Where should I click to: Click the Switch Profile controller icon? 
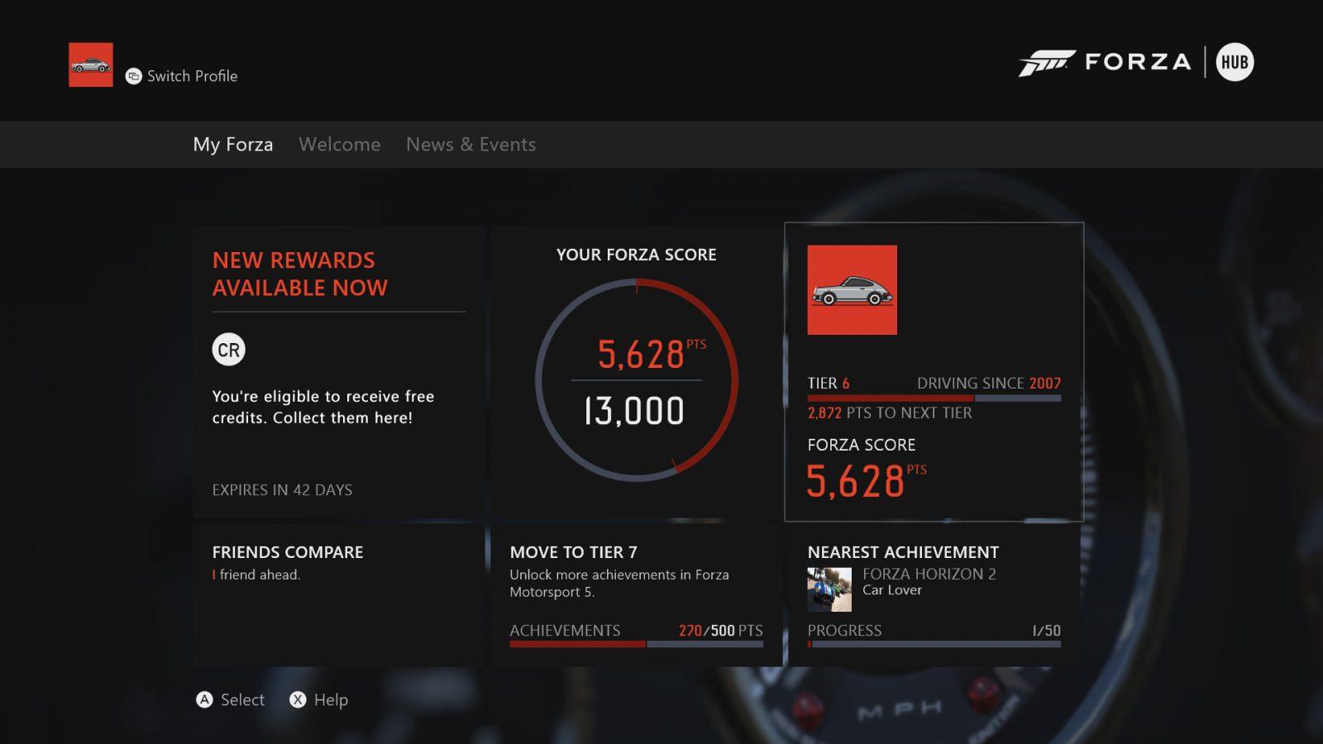133,76
